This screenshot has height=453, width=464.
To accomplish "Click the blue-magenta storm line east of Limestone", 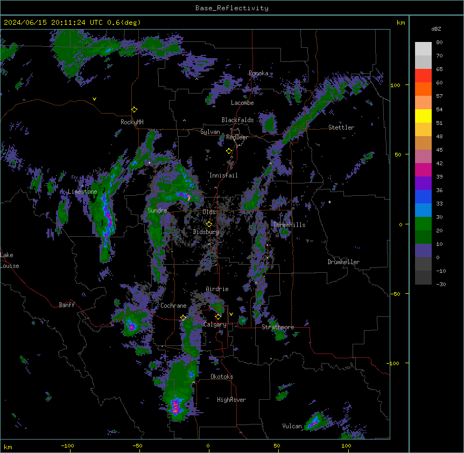I will click(x=107, y=217).
